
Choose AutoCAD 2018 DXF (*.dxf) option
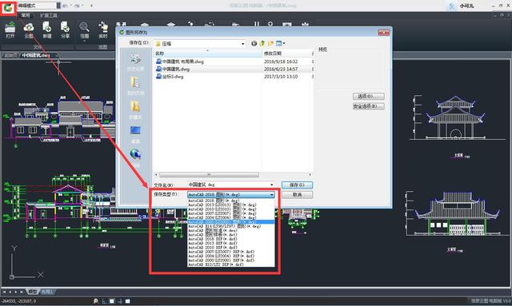pyautogui.click(x=231, y=239)
